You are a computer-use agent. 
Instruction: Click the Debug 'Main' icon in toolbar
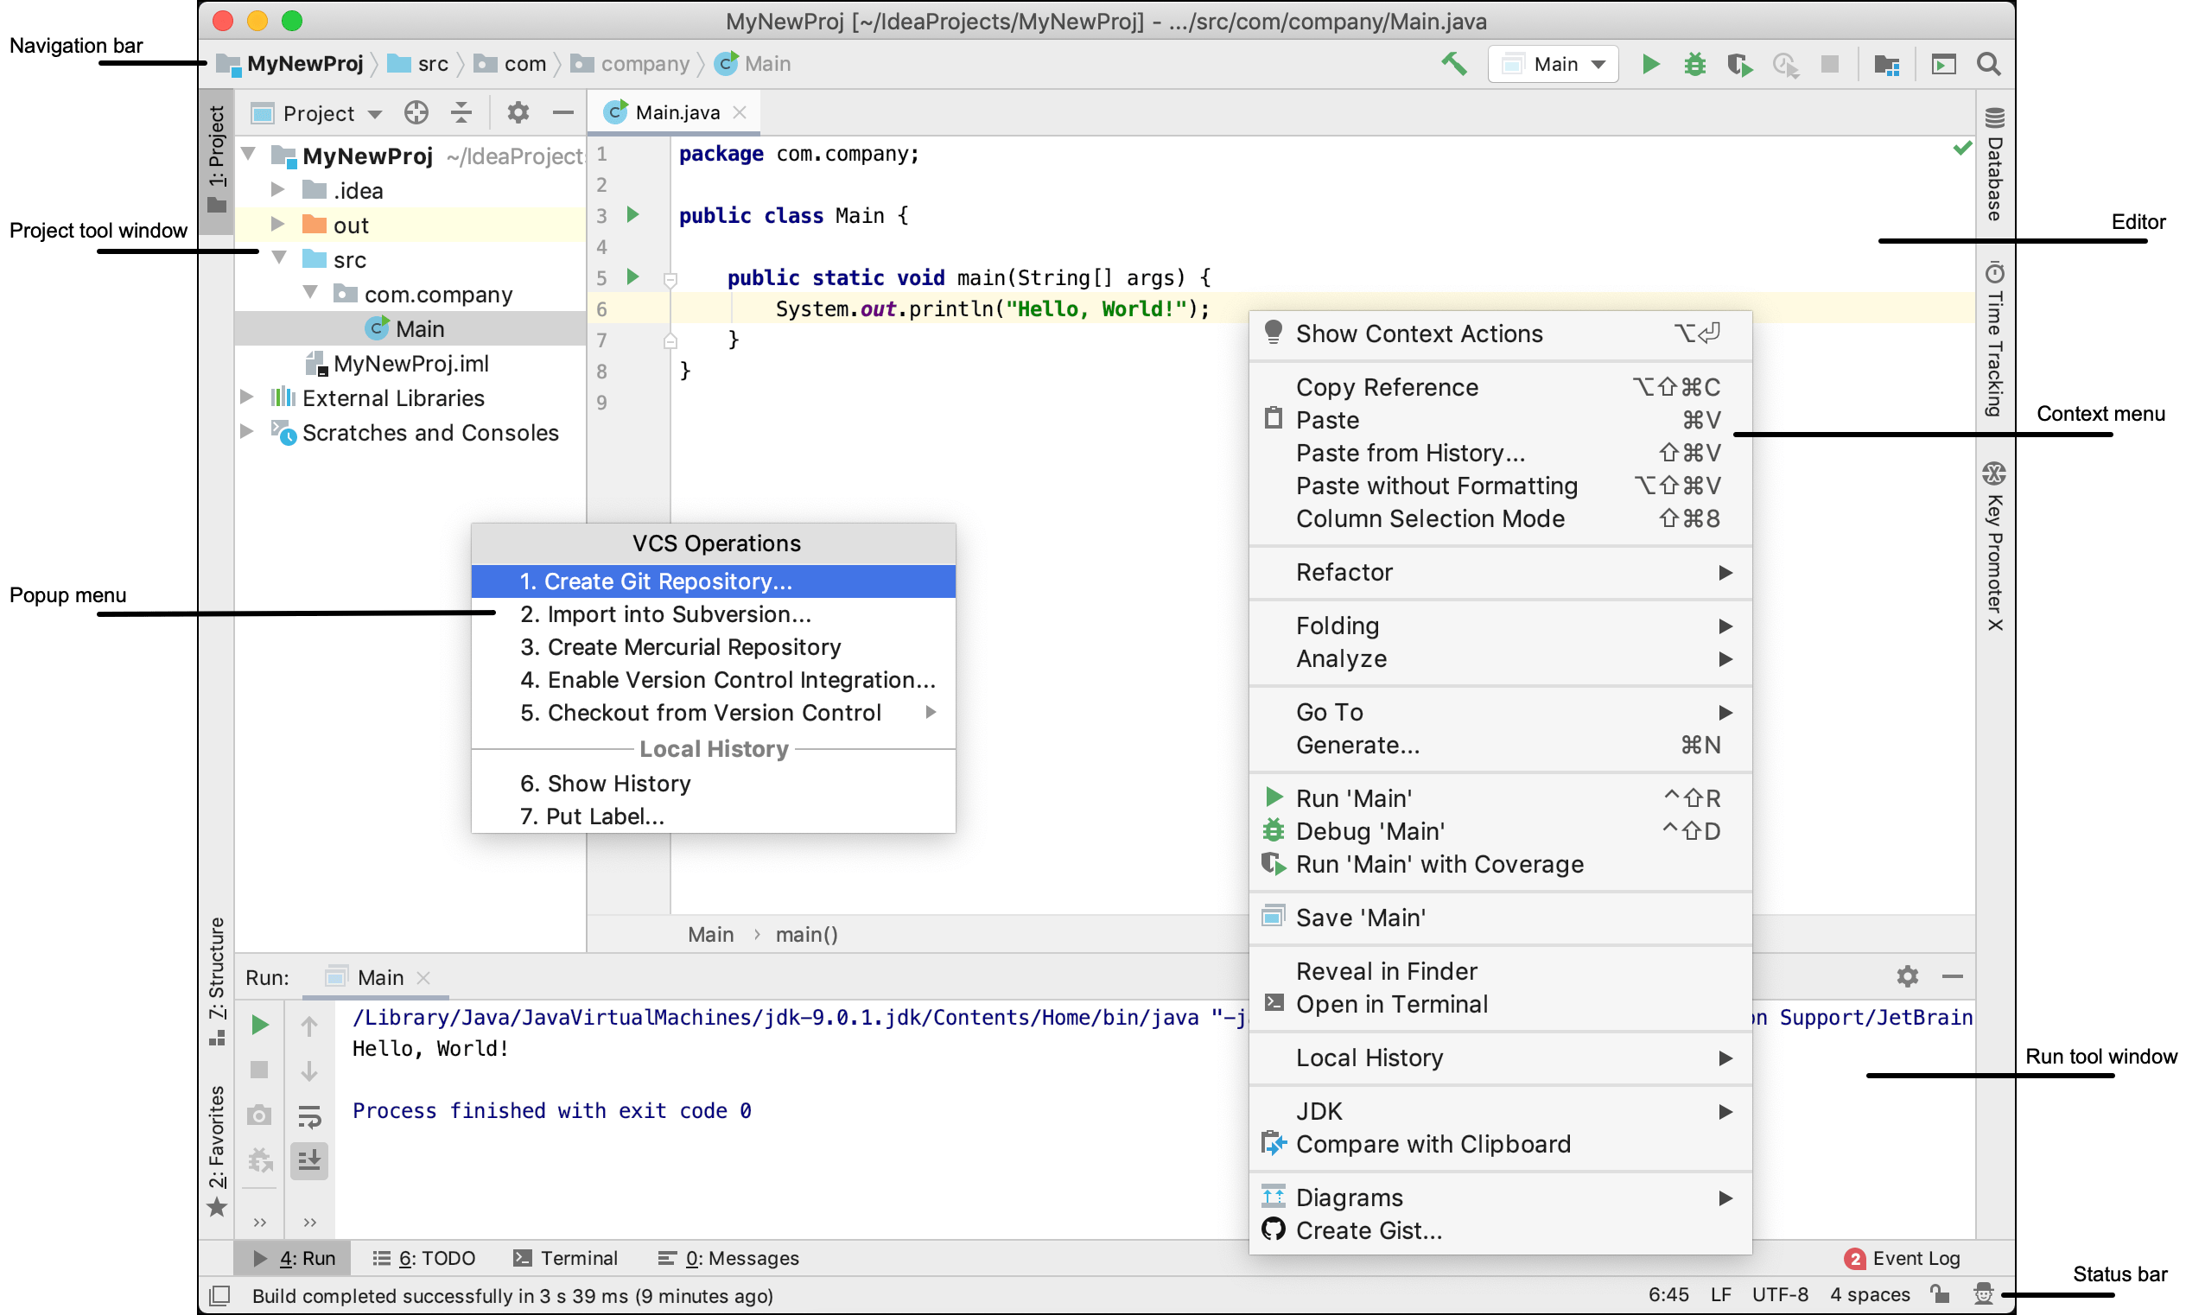coord(1693,64)
